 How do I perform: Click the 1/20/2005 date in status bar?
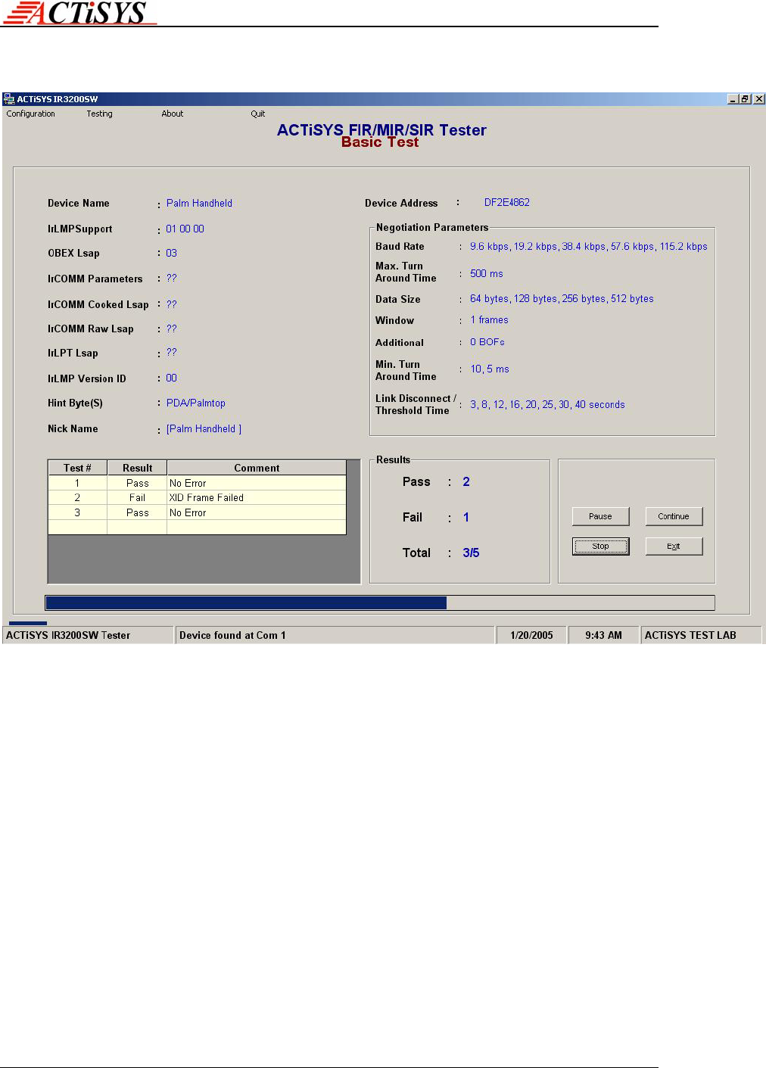[531, 635]
